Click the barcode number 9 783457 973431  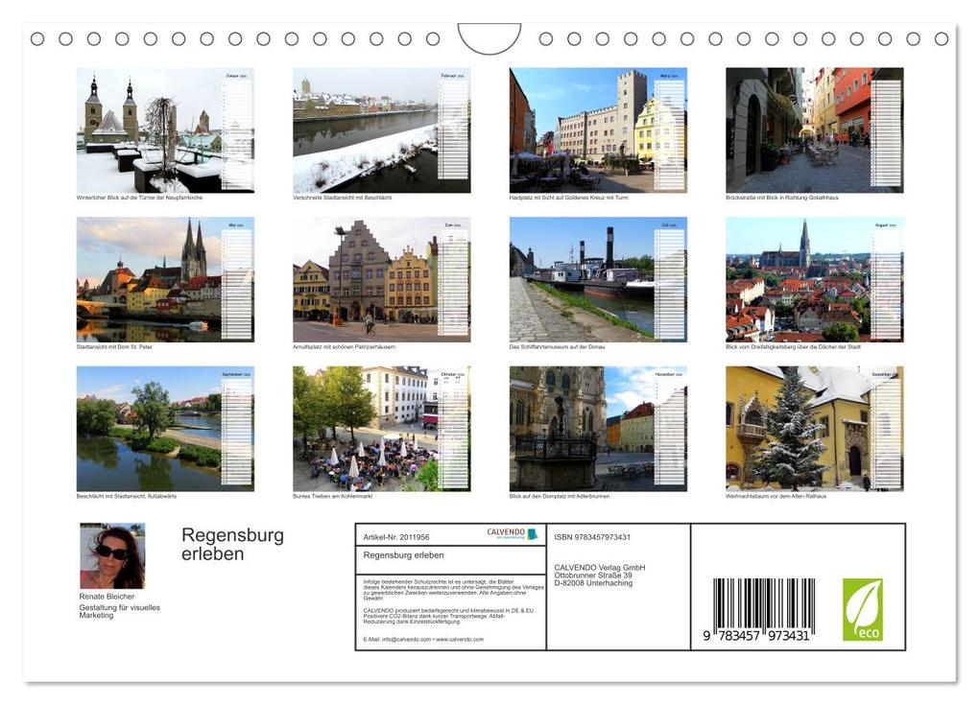[756, 636]
